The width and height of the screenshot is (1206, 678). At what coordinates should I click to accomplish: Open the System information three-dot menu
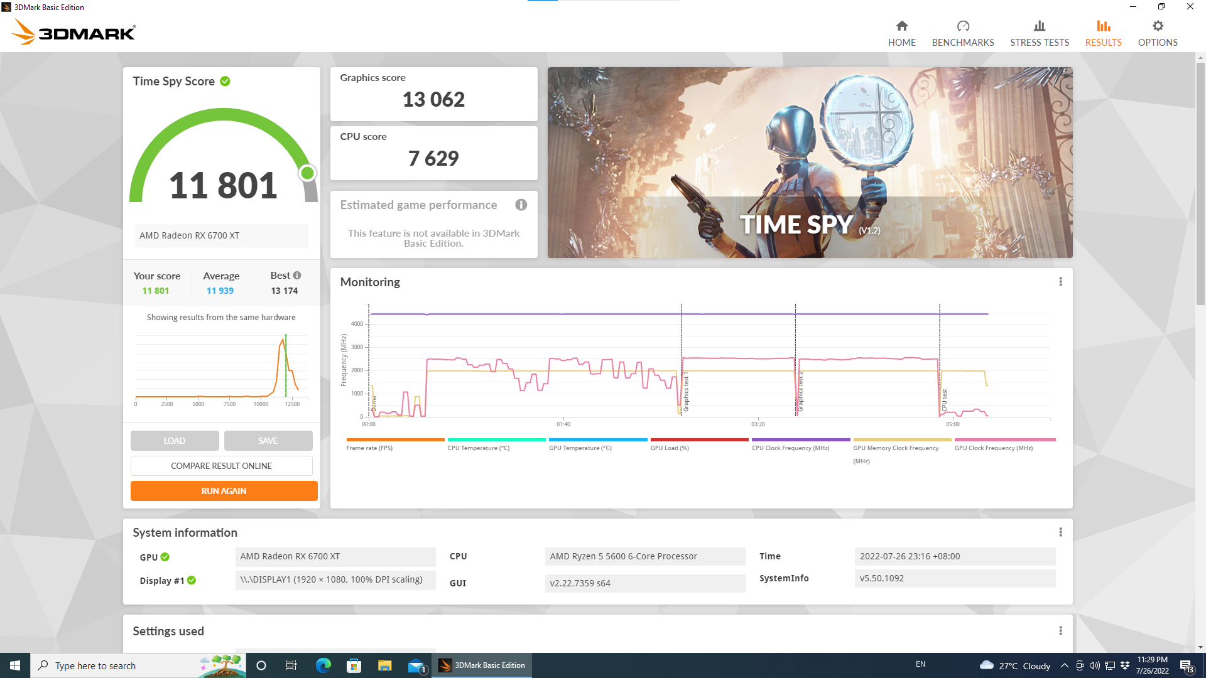pos(1060,532)
